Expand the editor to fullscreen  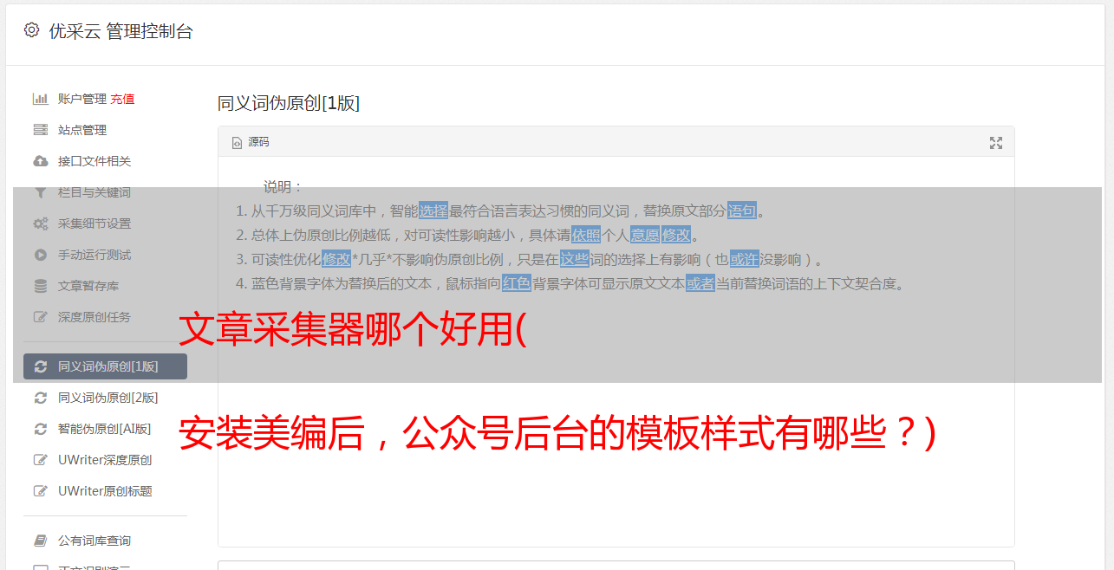[x=996, y=143]
